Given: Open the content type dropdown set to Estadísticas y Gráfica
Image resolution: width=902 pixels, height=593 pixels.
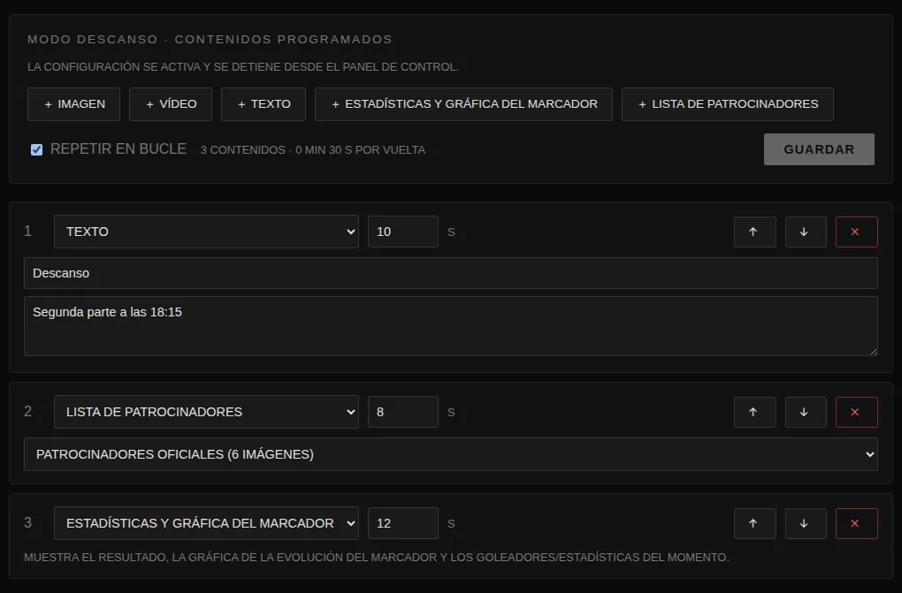Looking at the screenshot, I should click(206, 523).
